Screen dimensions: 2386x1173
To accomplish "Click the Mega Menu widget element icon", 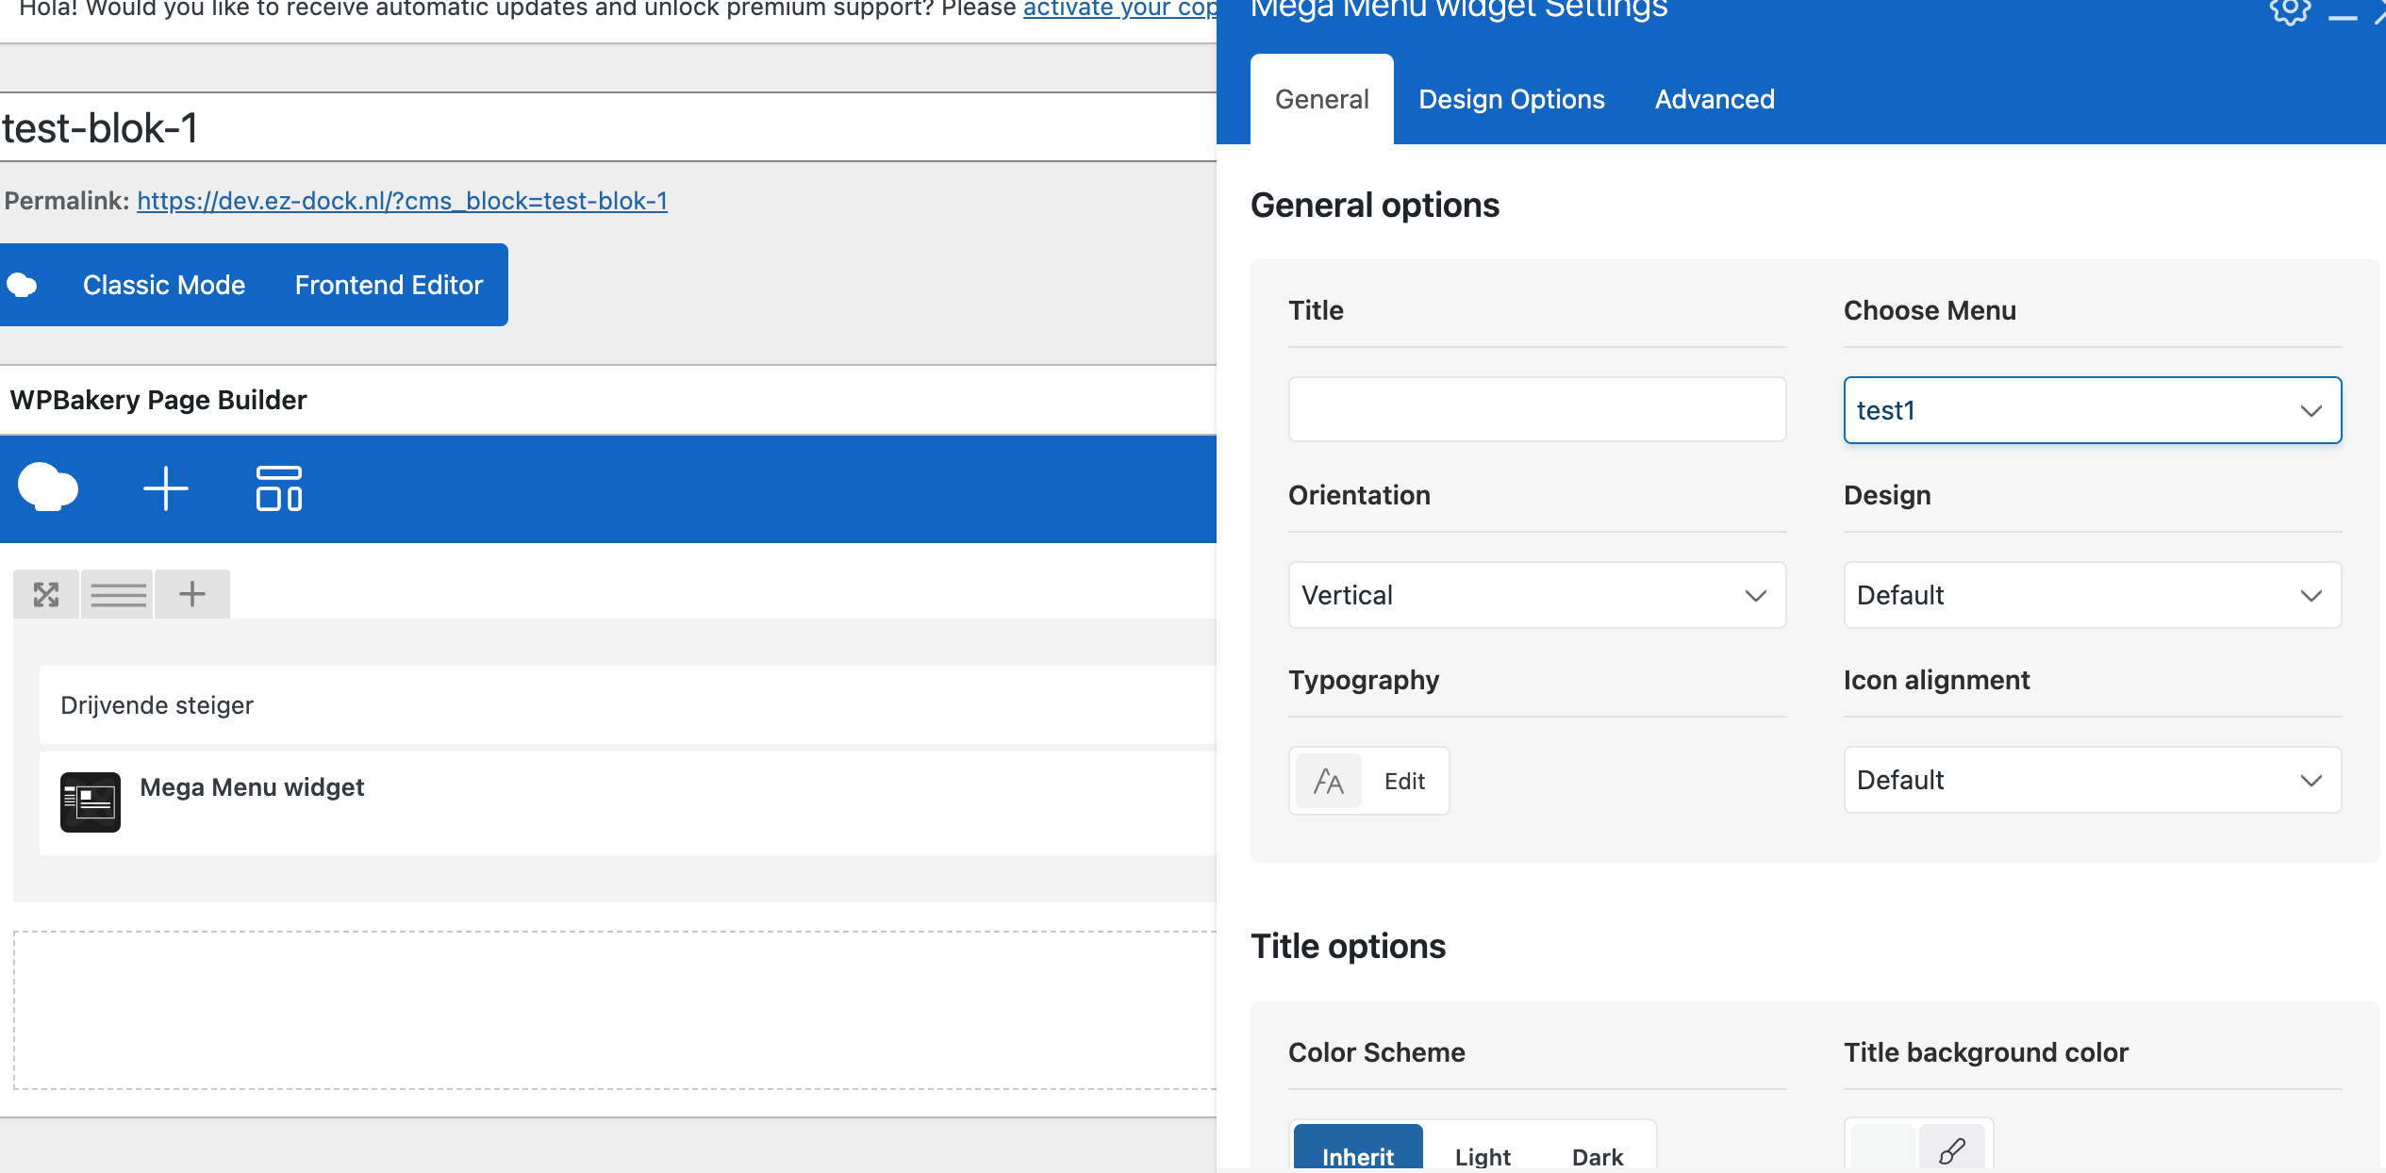I will point(91,802).
